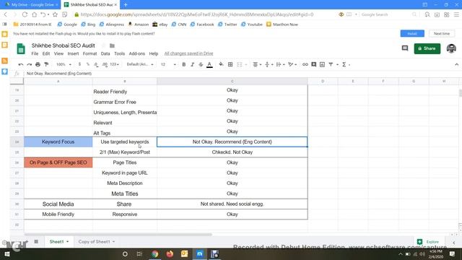Open text rotation dropdown
The height and width of the screenshot is (260, 462).
coord(292,64)
